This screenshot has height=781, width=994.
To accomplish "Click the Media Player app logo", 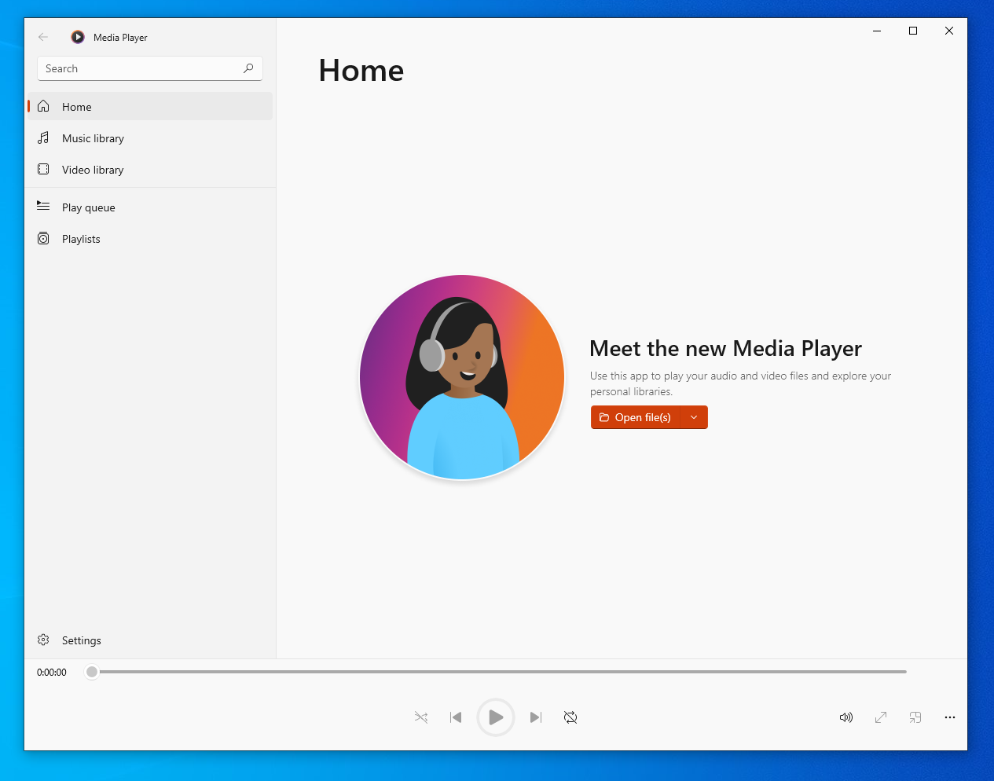I will point(78,37).
